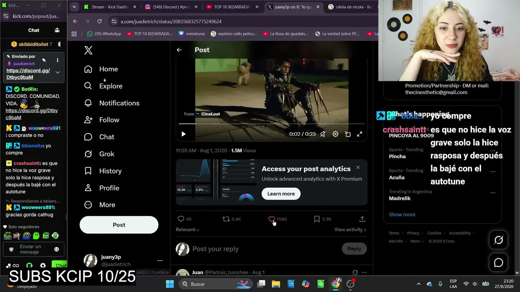The width and height of the screenshot is (520, 292).
Task: Share the post using the share icon
Action: [362, 219]
